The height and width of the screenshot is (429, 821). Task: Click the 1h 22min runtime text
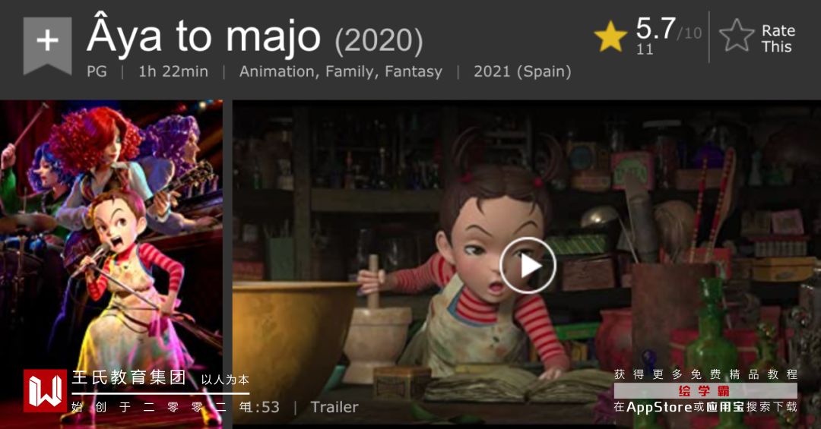pos(173,71)
